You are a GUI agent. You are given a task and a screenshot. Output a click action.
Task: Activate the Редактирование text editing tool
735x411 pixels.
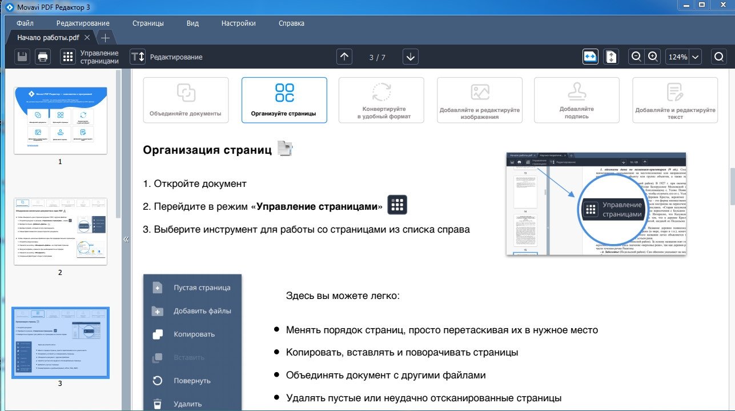pyautogui.click(x=167, y=57)
